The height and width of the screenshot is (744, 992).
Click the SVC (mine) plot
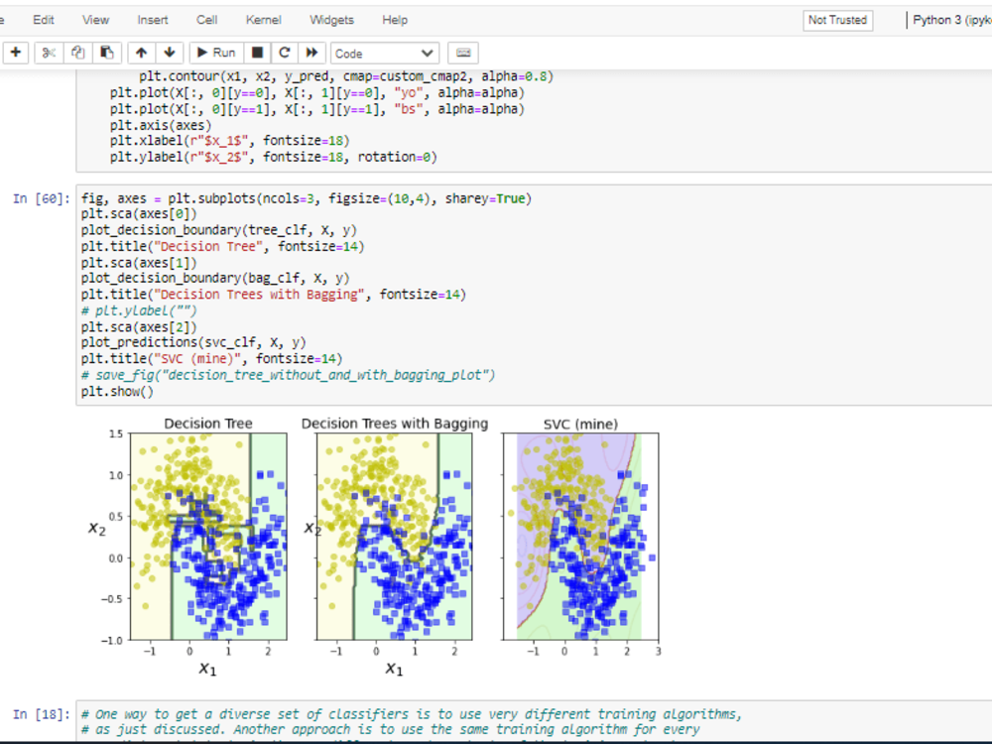tap(580, 537)
